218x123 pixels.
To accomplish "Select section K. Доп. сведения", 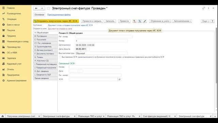I will 45,71.
